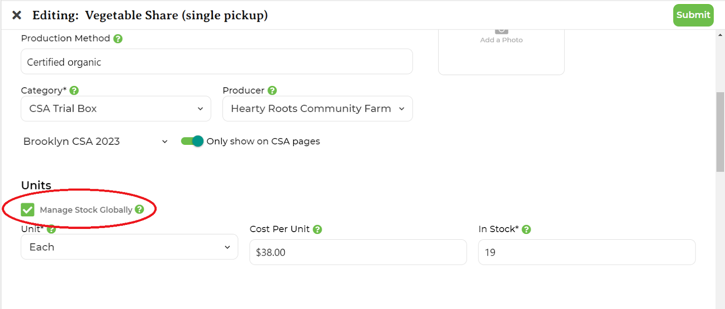Click the Add a Photo camera icon
Screen dimensions: 725x309
tap(501, 31)
